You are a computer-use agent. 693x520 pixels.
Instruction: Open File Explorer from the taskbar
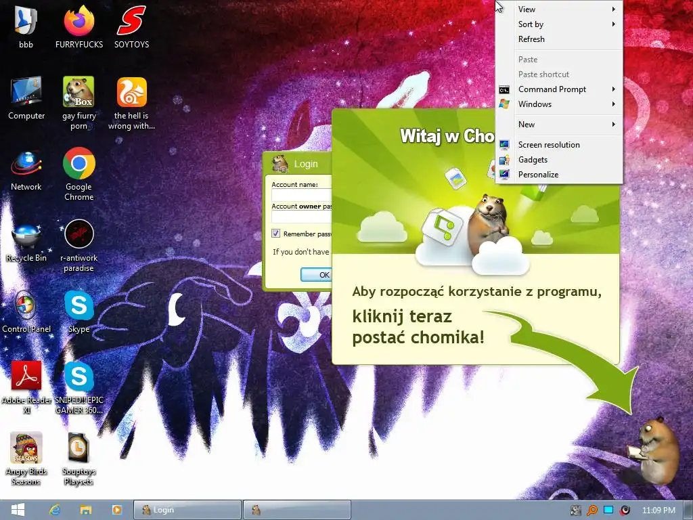tap(86, 510)
